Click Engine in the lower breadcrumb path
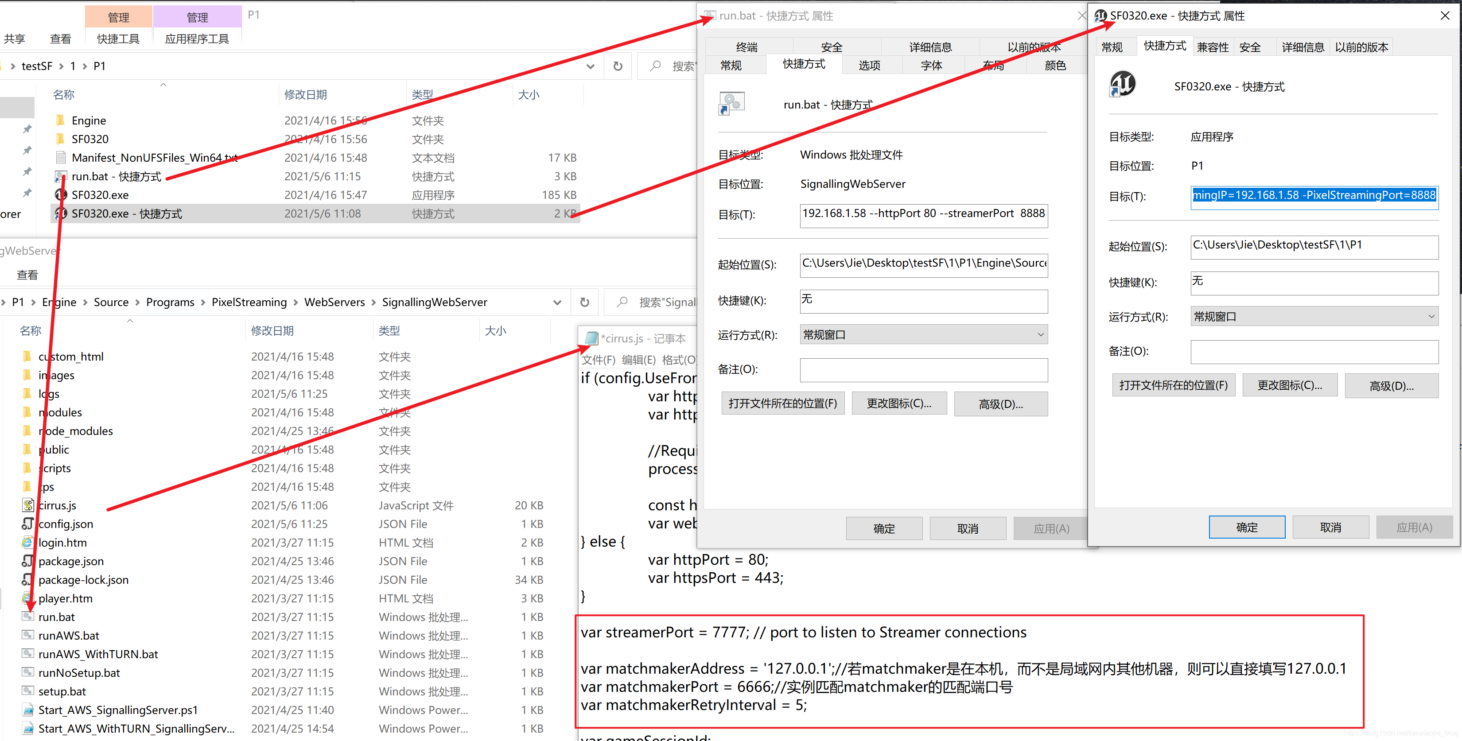Viewport: 1462px width, 741px height. point(59,303)
